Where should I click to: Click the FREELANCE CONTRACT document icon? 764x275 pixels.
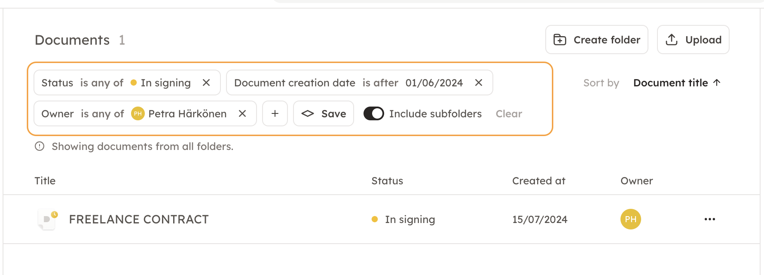(x=47, y=219)
